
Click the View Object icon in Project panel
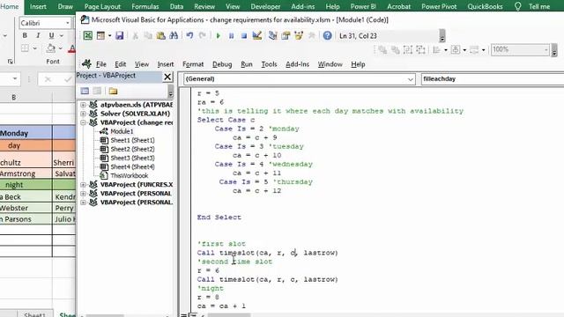point(97,91)
